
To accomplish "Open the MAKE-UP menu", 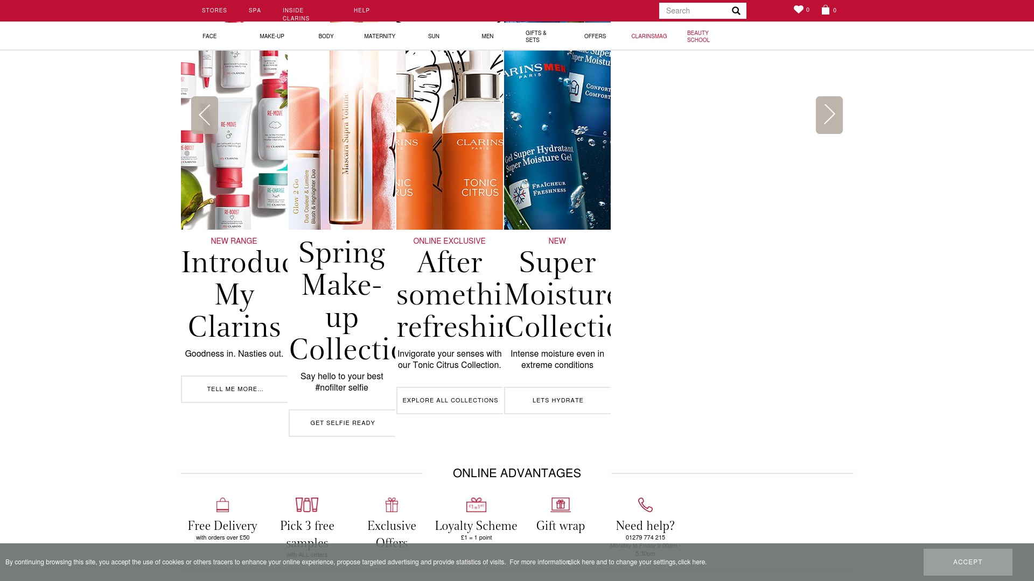I will pos(271,36).
